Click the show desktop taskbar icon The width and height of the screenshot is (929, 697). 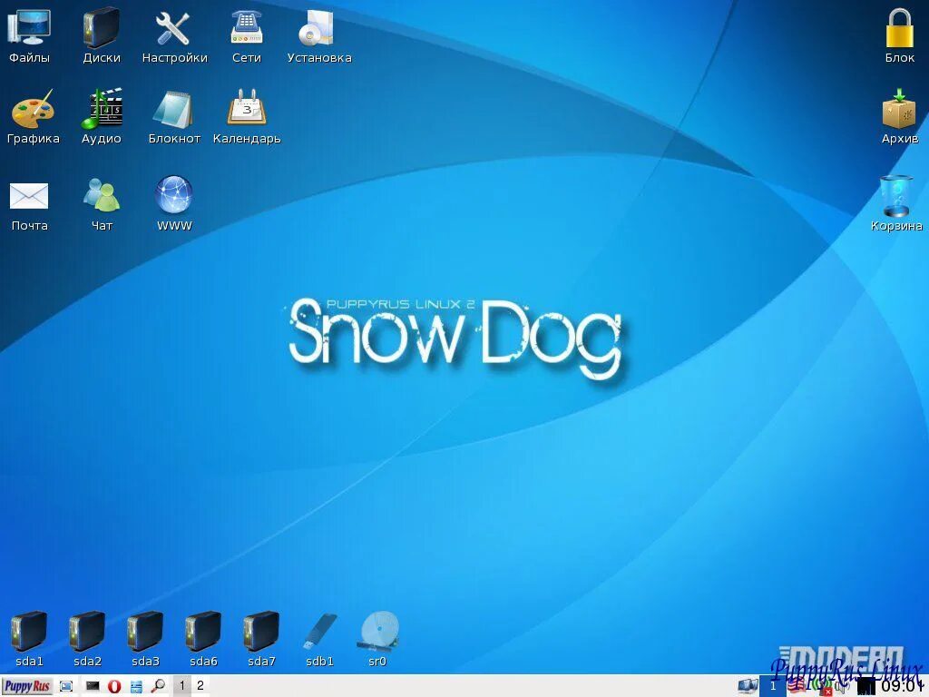(66, 686)
